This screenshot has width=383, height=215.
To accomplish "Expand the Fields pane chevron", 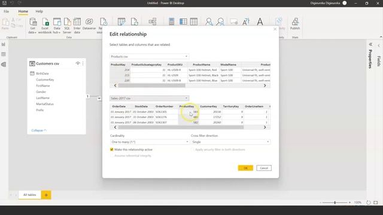I will [x=379, y=45].
